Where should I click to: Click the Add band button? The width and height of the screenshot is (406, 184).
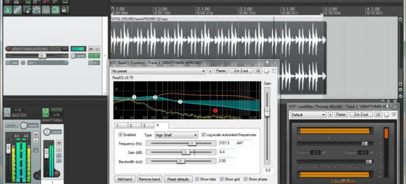[125, 179]
